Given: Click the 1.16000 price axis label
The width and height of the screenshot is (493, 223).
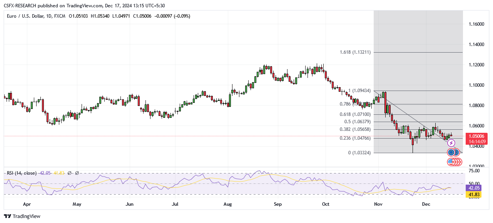Looking at the screenshot, I should pos(476,24).
